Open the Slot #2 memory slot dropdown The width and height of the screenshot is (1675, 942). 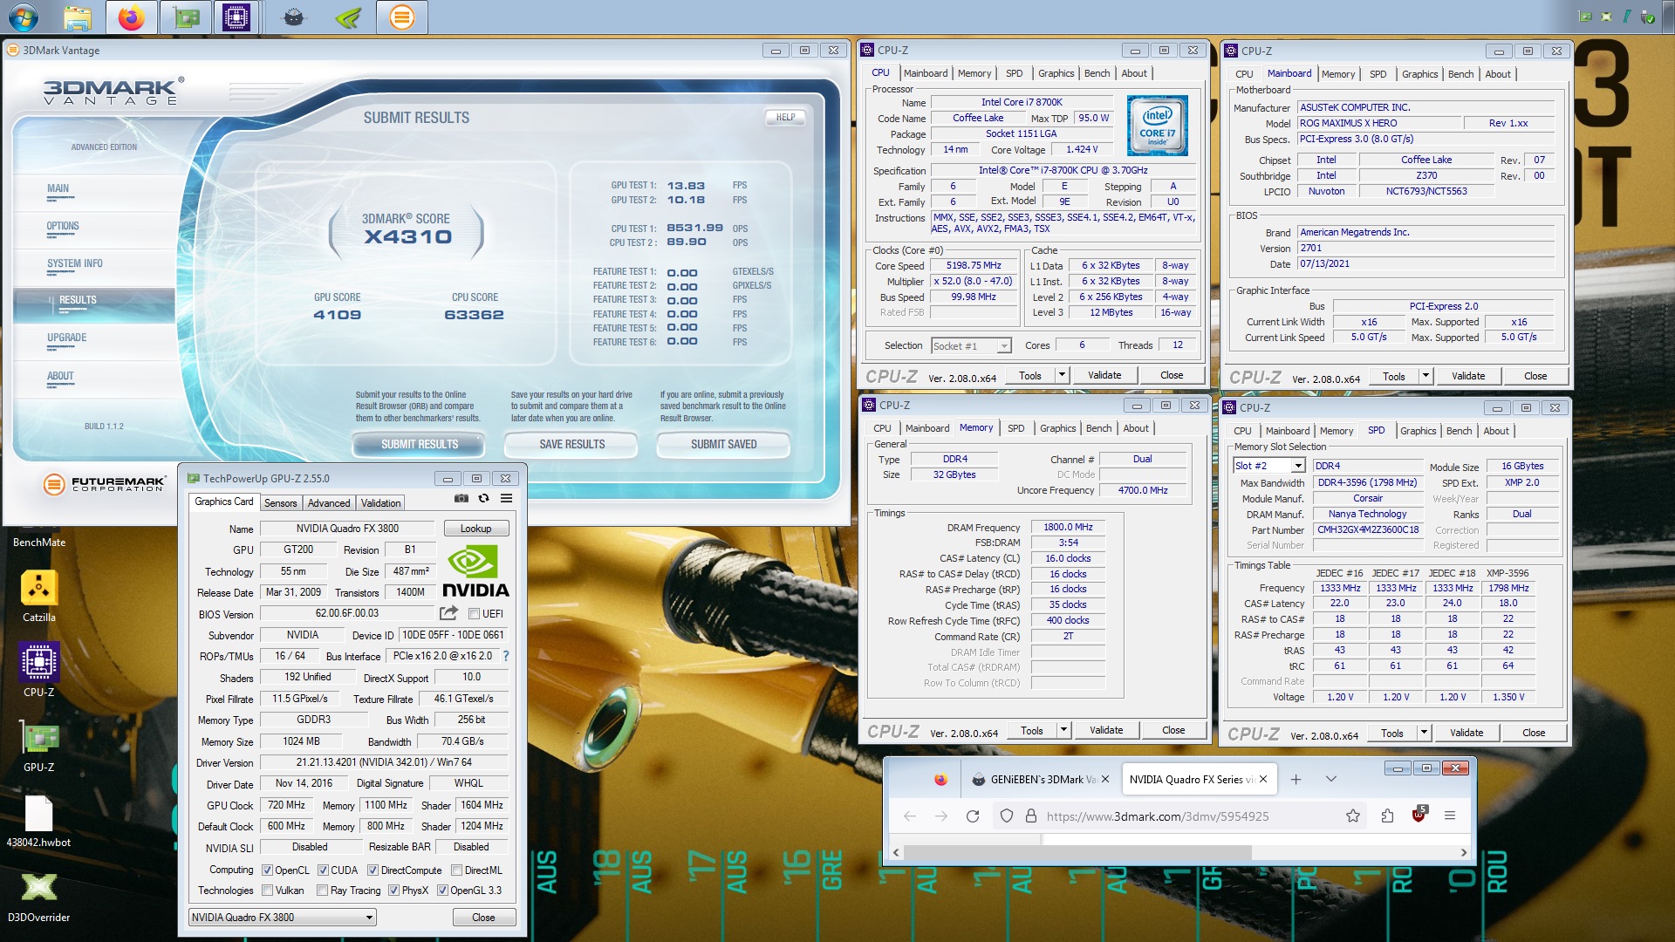[1268, 466]
